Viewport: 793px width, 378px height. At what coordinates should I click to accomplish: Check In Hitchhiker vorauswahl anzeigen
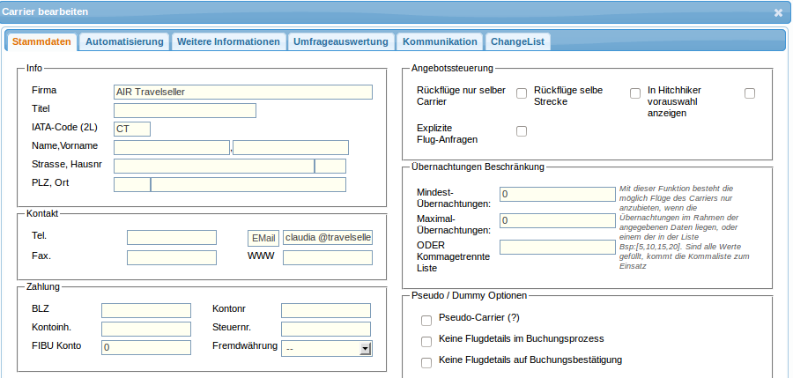tap(750, 93)
